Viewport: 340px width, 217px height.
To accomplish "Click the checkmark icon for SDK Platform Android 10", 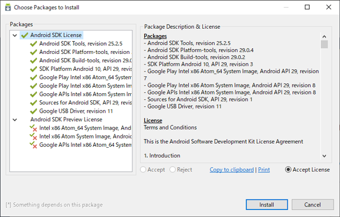I will pyautogui.click(x=33, y=69).
